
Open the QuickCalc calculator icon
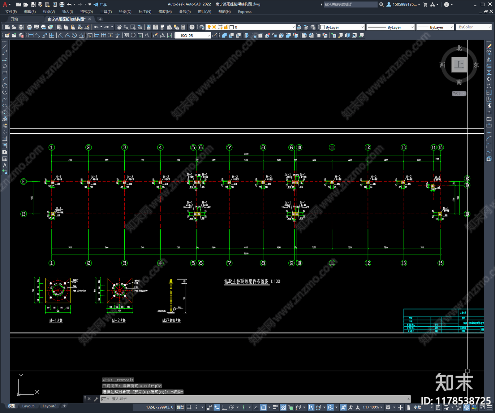point(183,27)
